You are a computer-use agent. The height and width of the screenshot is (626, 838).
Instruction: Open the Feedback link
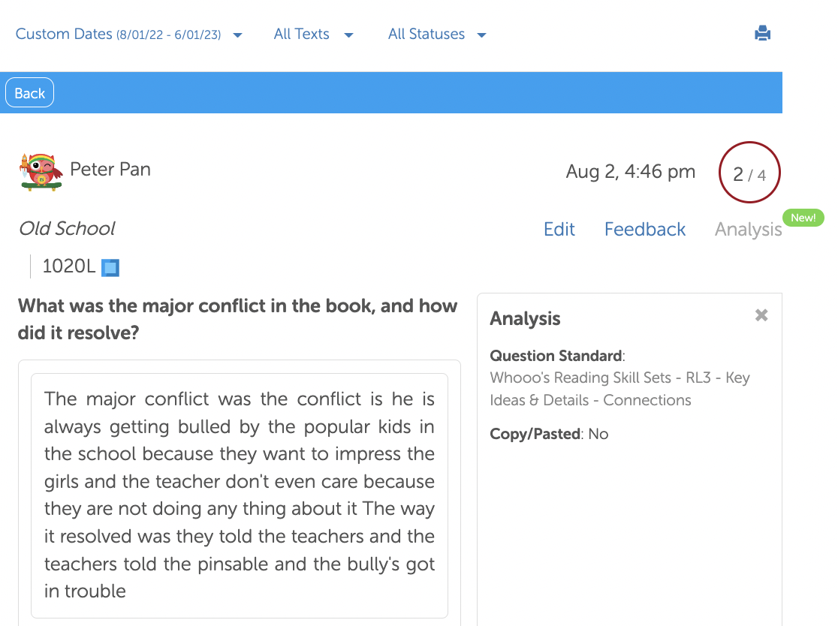point(645,229)
